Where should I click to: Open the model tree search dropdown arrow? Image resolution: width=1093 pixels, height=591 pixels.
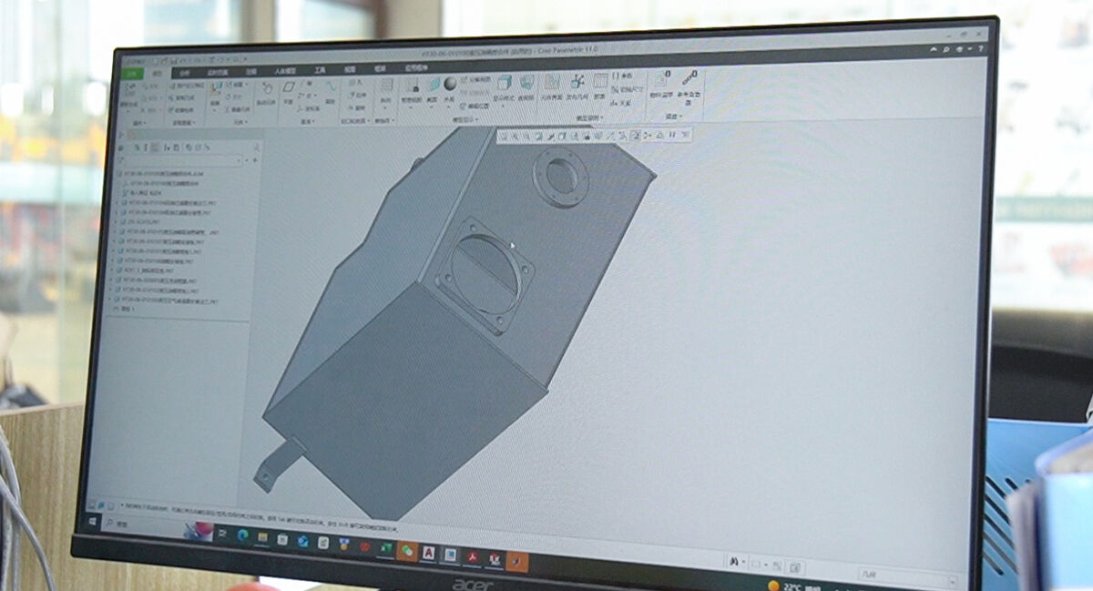tap(239, 158)
